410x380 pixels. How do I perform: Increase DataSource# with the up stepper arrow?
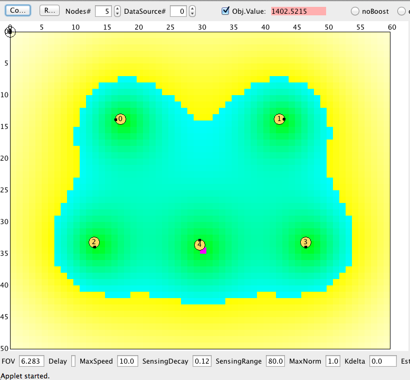(192, 8)
